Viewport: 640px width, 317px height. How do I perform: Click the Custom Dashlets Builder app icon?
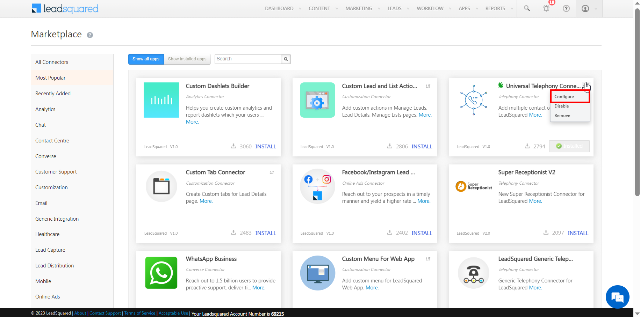(161, 100)
